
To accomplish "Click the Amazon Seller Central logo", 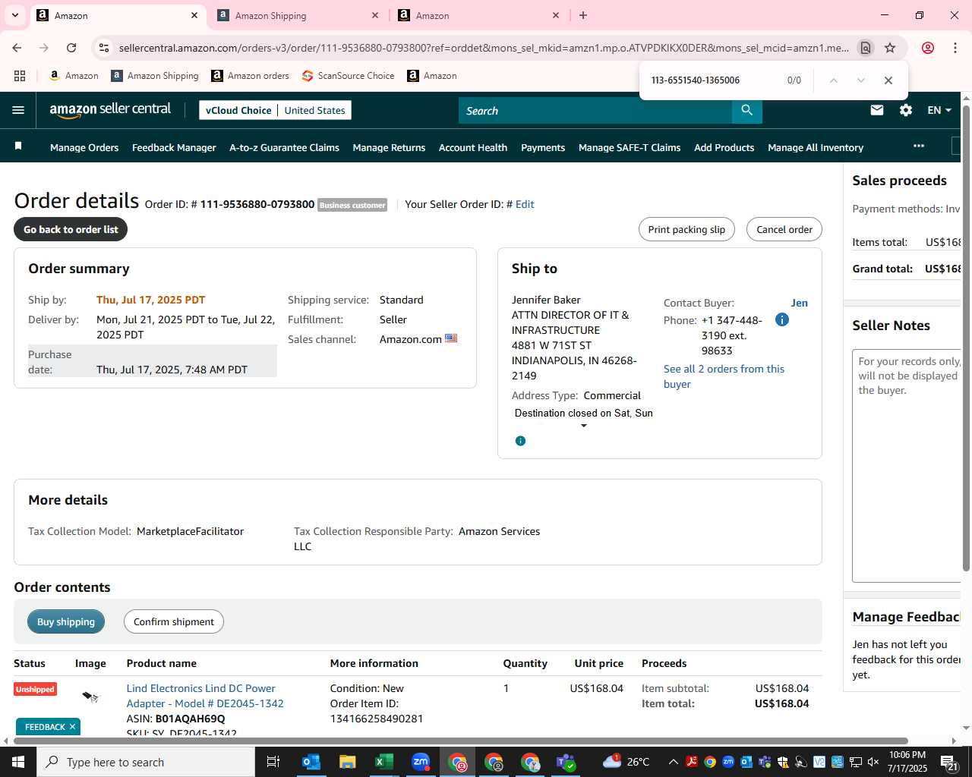I will [x=110, y=110].
